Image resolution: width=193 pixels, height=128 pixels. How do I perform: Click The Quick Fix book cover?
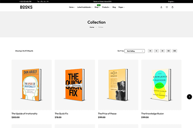75,85
